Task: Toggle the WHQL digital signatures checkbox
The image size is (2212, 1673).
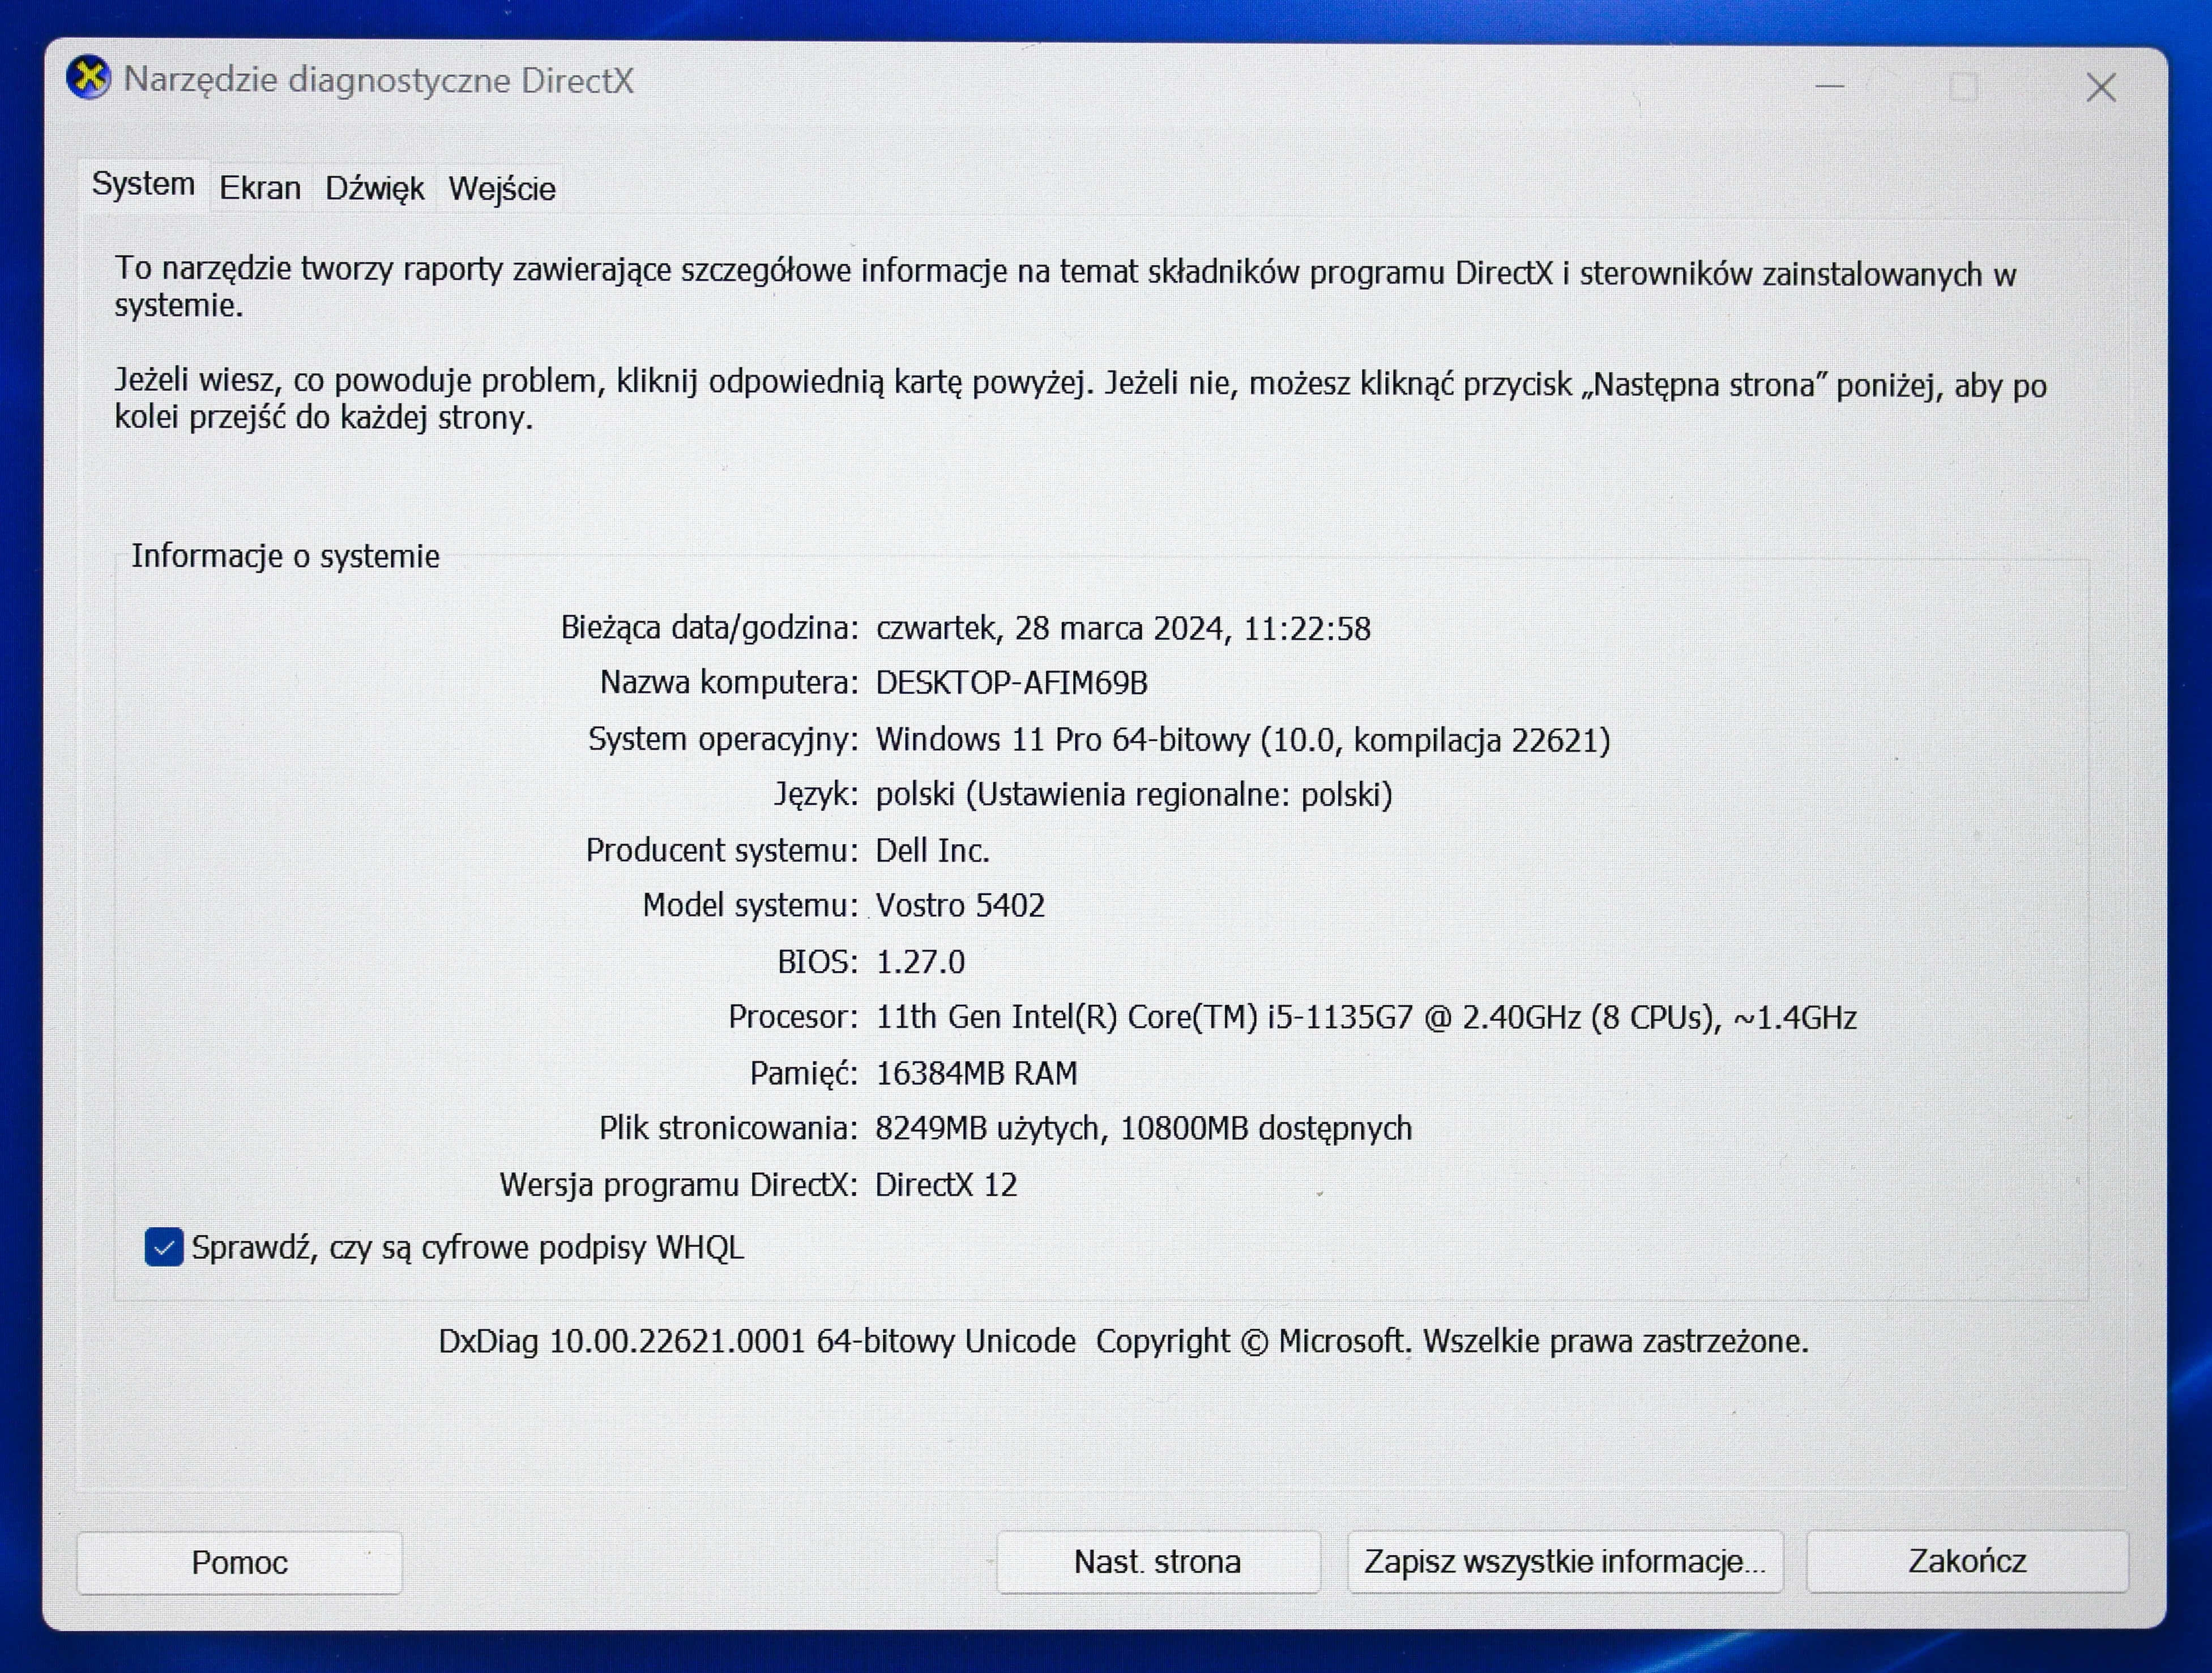Action: [x=164, y=1248]
